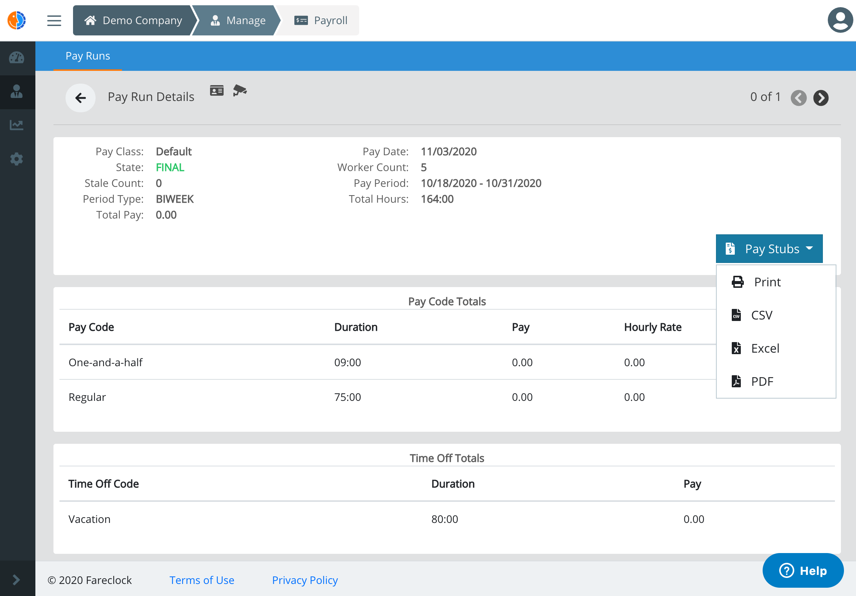Open the settings gear sidebar icon
Screen dimensions: 856x596
click(x=17, y=159)
